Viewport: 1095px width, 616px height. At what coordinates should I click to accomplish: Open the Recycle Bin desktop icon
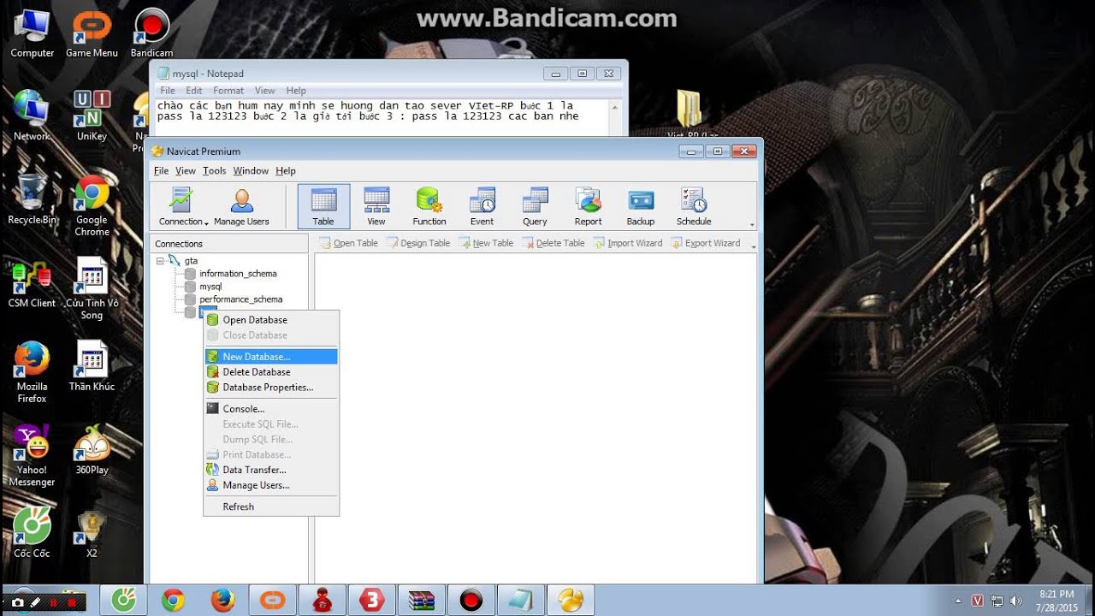tap(33, 198)
